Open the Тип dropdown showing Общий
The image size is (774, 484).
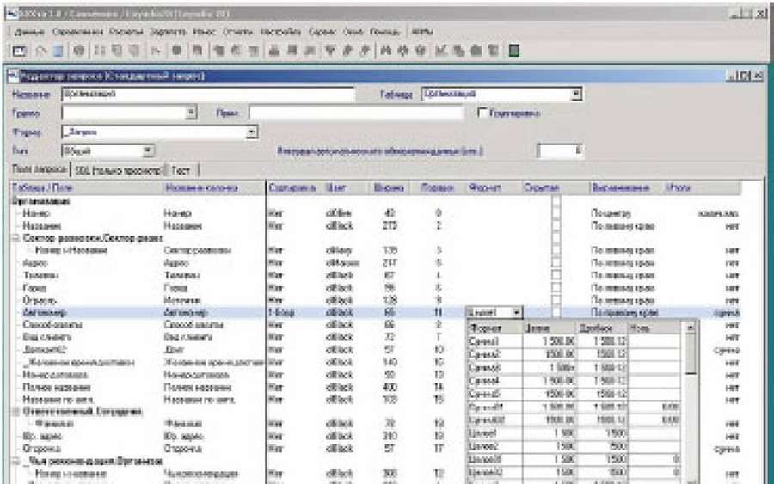(148, 150)
